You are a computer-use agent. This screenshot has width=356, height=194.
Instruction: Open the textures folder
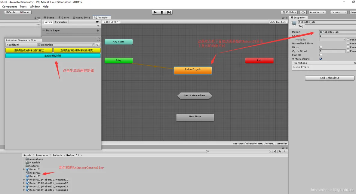pyautogui.click(x=33, y=166)
